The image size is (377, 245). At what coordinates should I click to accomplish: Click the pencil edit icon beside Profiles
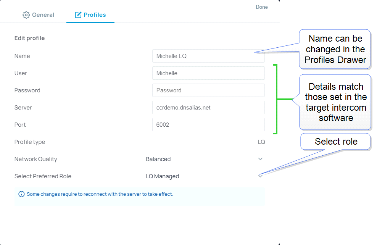coord(78,15)
